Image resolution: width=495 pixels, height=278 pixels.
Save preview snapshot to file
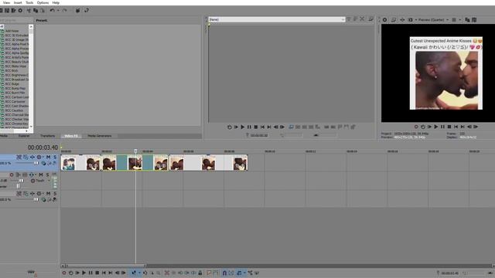pos(474,20)
